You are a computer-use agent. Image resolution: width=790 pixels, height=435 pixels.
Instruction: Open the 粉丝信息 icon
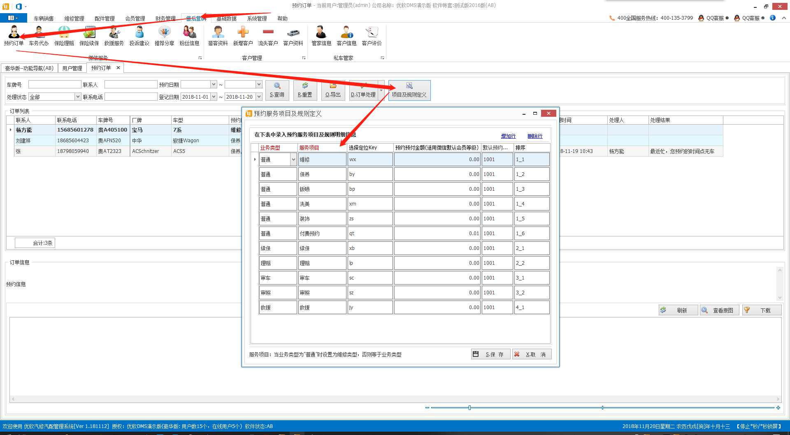(x=189, y=36)
